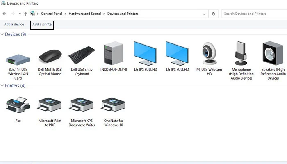Click the "Dell USB Entry Keyboard" label

click(x=82, y=72)
